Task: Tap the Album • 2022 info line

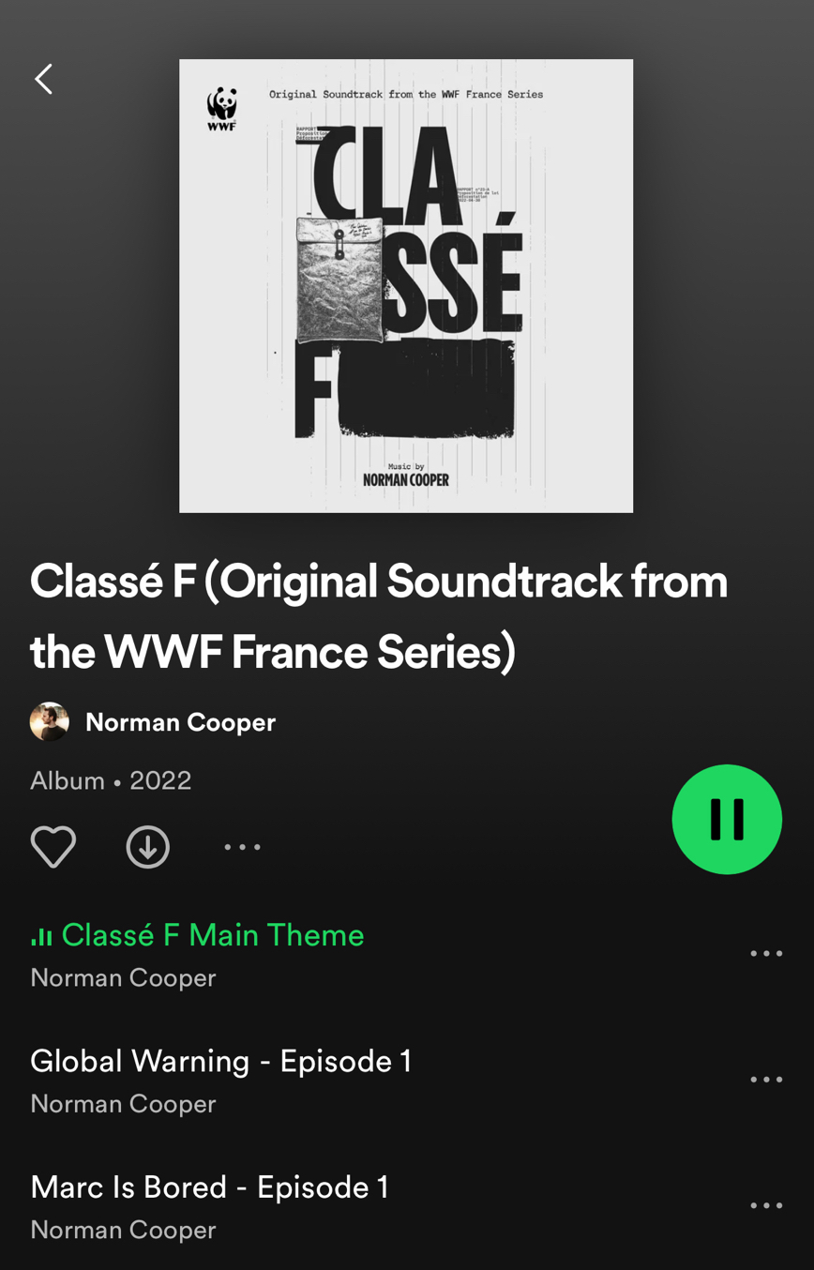Action: point(111,780)
